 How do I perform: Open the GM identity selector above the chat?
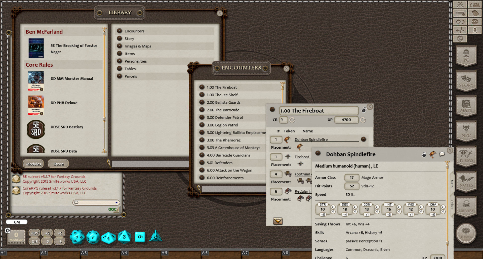tap(17, 222)
